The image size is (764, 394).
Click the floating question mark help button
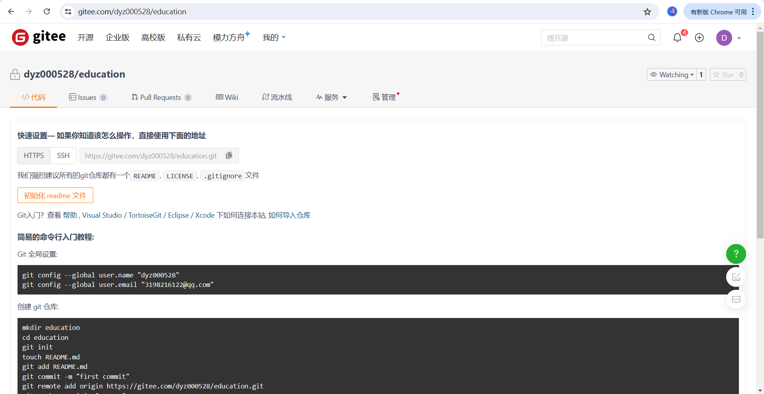click(736, 254)
